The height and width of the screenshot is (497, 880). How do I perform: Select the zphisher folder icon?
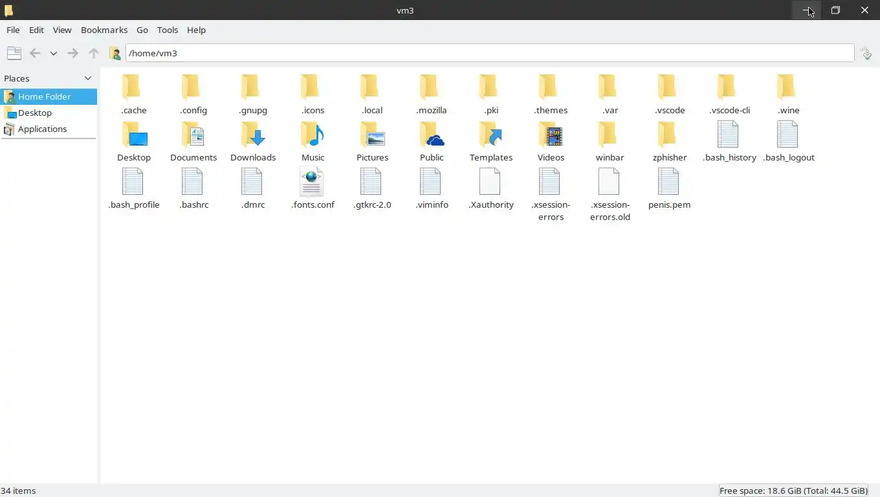[668, 135]
